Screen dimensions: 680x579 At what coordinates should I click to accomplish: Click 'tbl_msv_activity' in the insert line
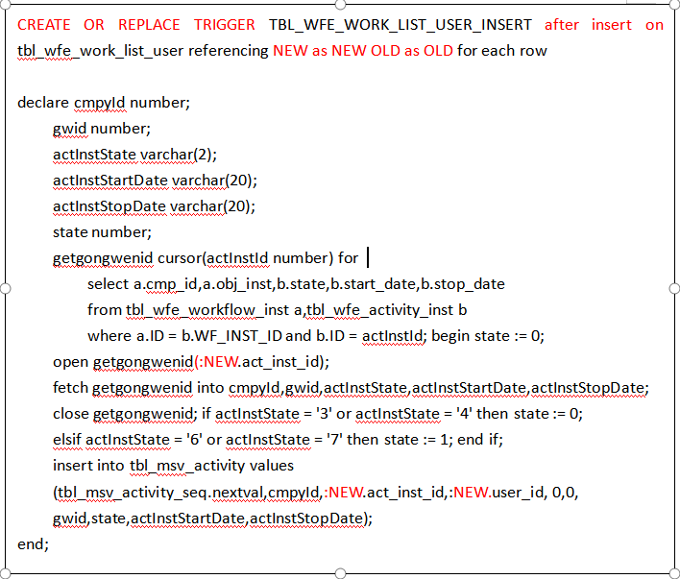[187, 466]
